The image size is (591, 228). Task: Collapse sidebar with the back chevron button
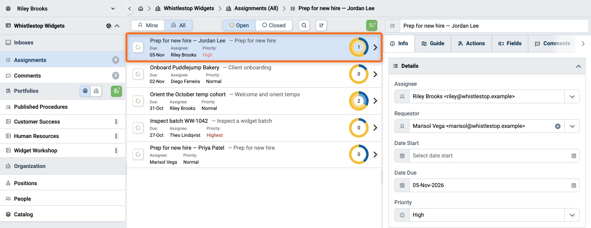tap(130, 8)
